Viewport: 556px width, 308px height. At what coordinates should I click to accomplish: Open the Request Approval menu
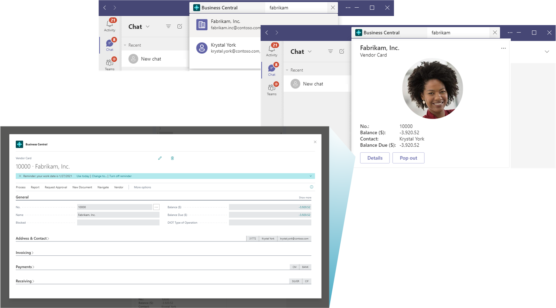pos(56,187)
